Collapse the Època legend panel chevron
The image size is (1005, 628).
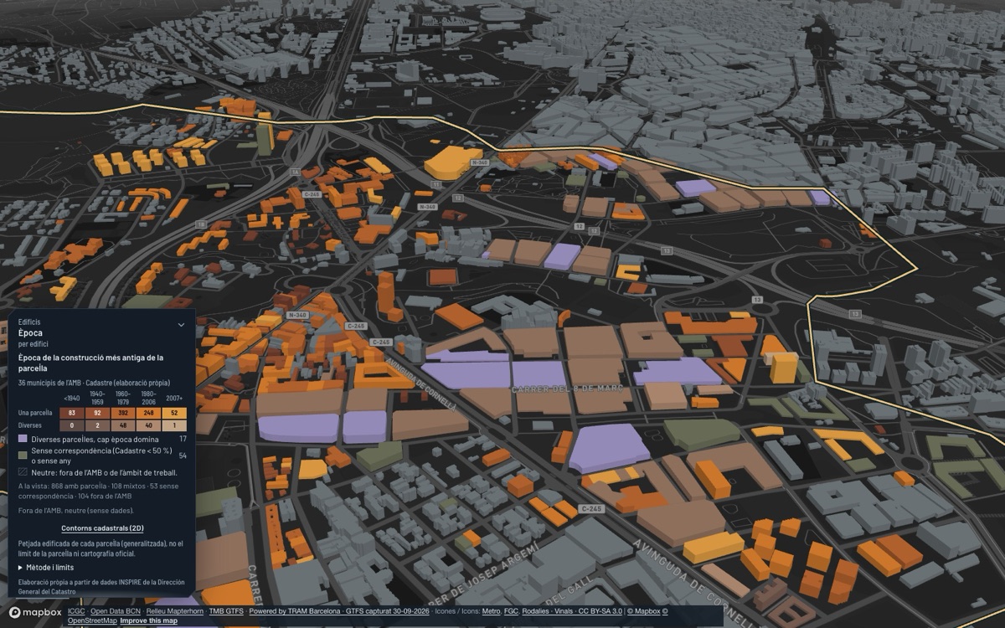[x=181, y=324]
